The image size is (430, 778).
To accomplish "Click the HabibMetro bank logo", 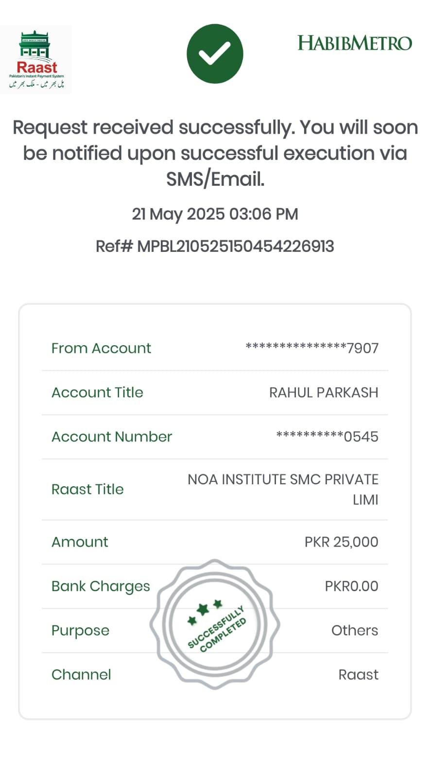I will click(354, 43).
